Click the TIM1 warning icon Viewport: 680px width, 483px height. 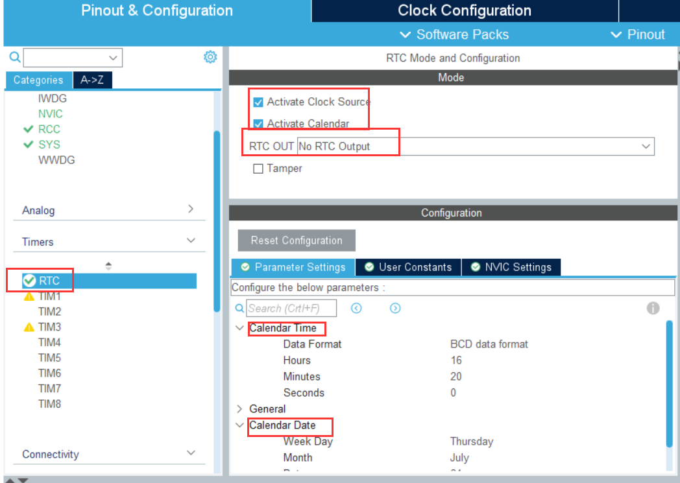point(29,296)
